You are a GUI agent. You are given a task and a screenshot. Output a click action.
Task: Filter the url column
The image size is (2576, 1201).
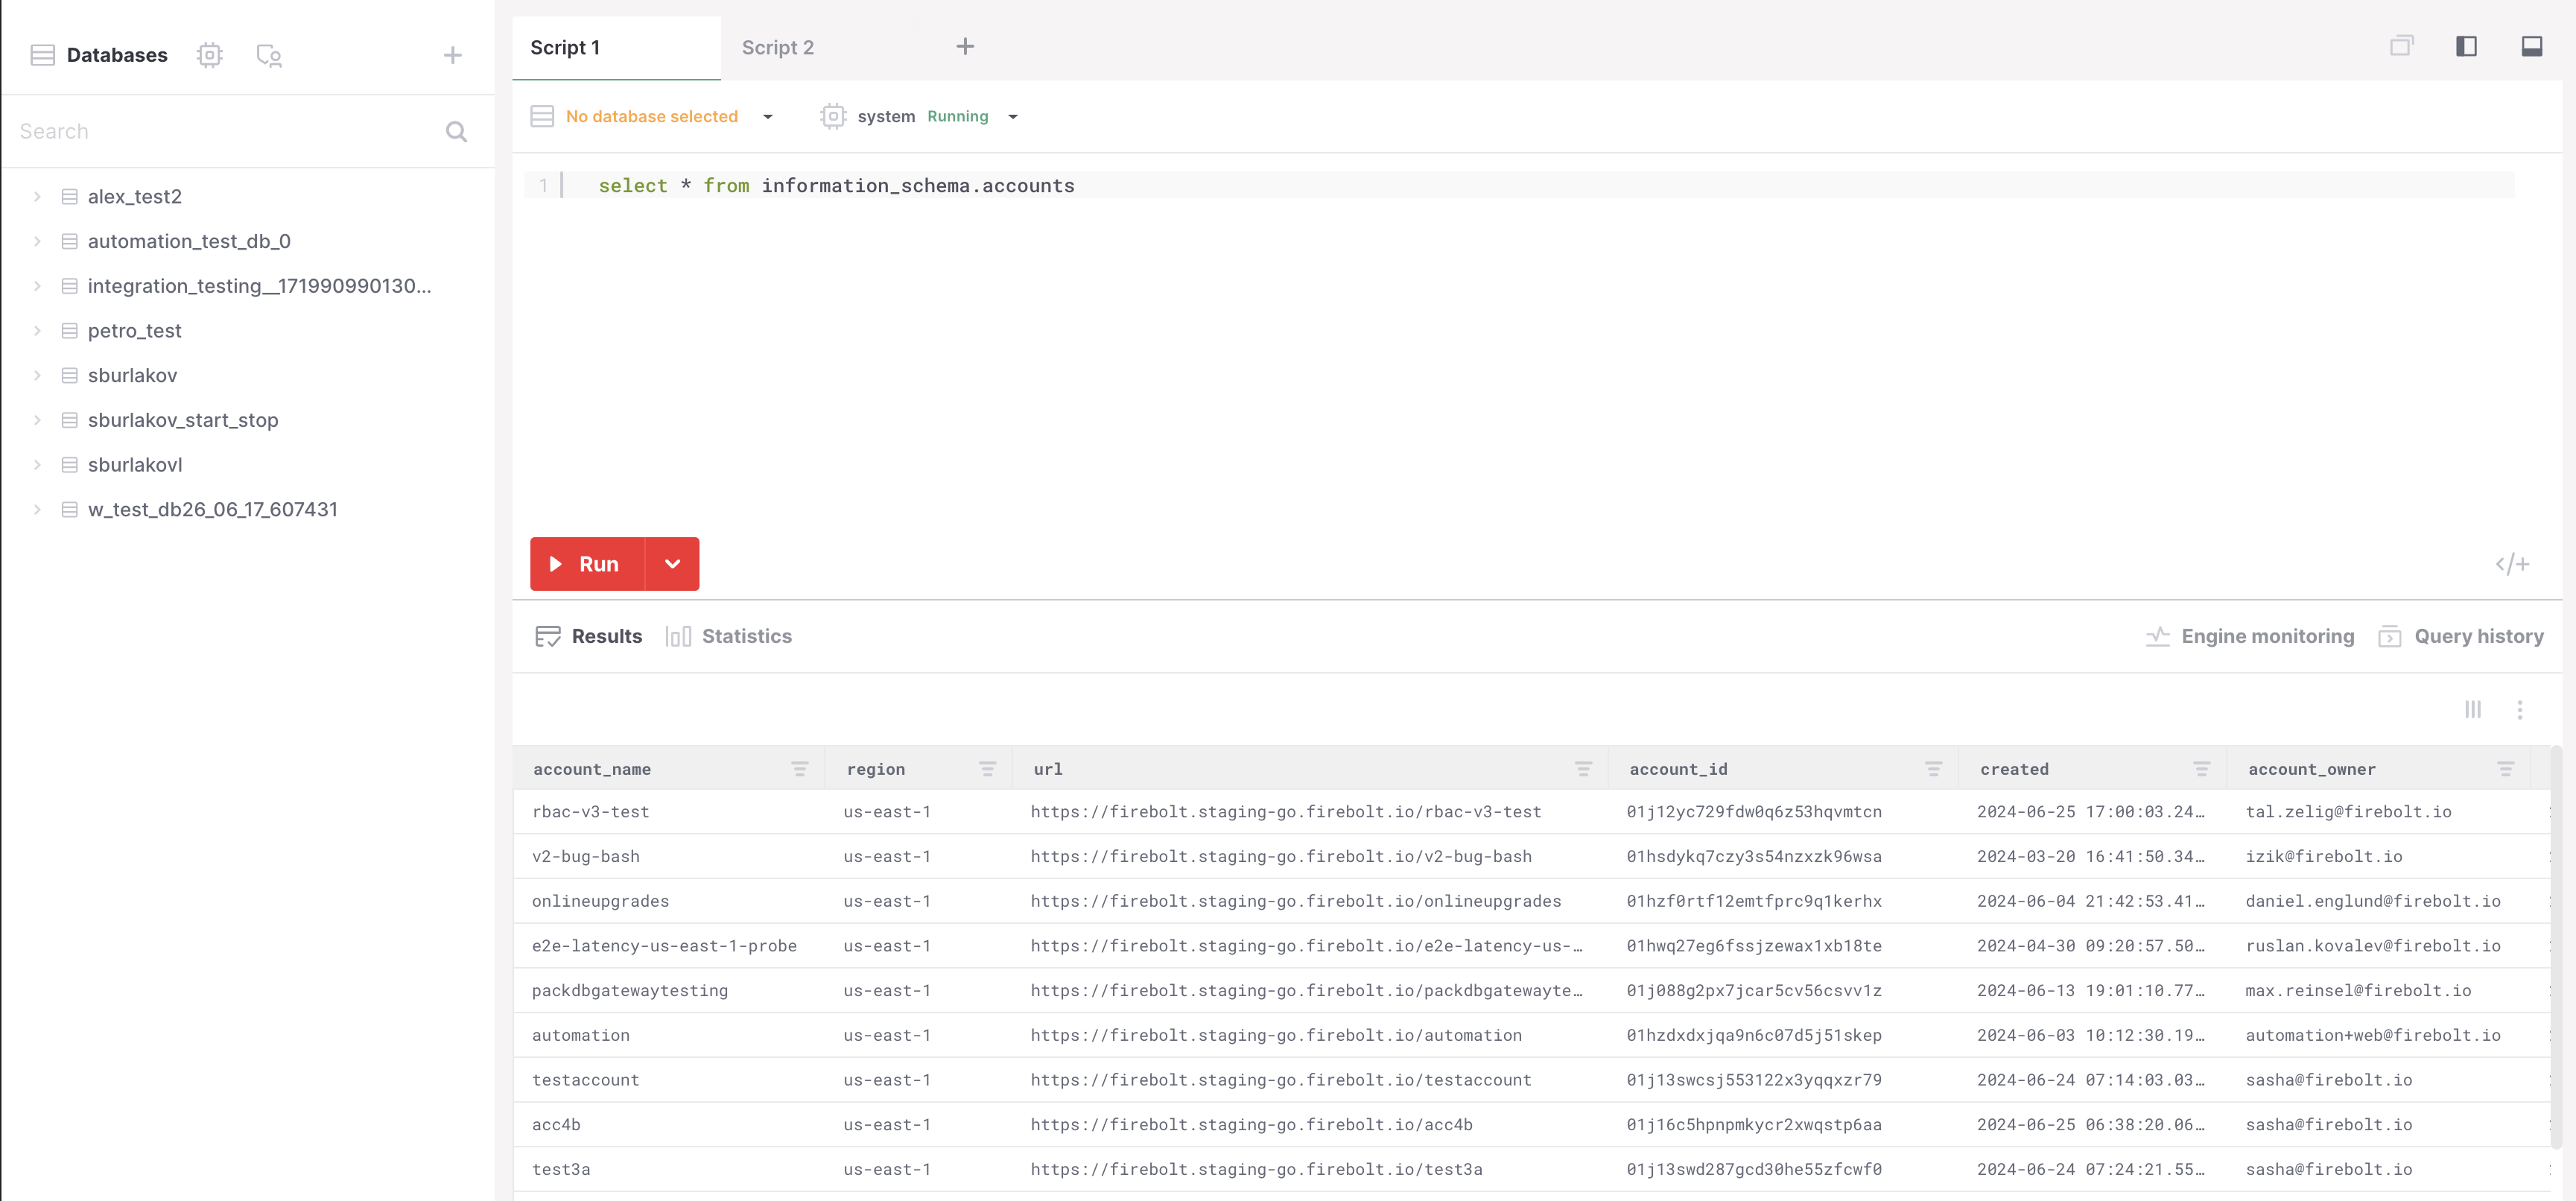pyautogui.click(x=1583, y=768)
